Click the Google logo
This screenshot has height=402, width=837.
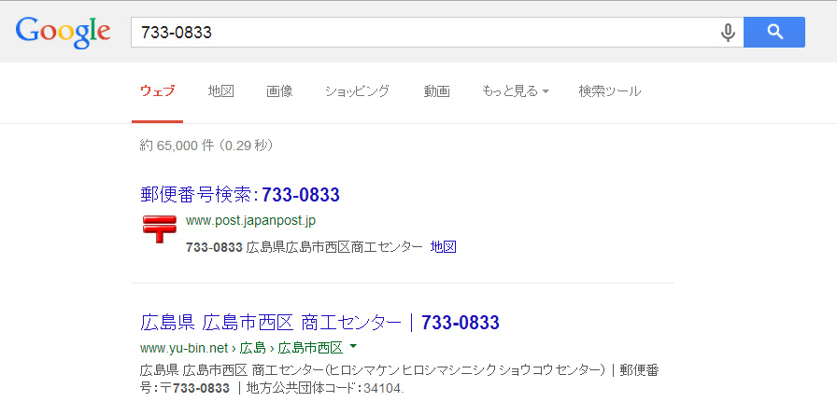63,32
